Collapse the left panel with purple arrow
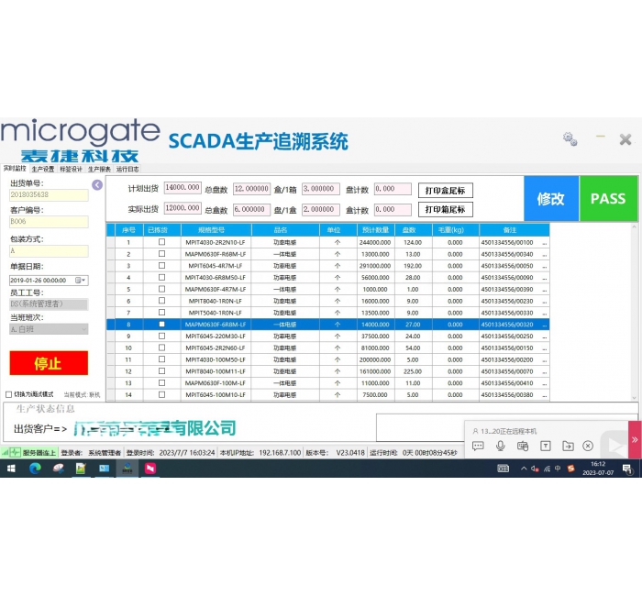 coord(97,185)
